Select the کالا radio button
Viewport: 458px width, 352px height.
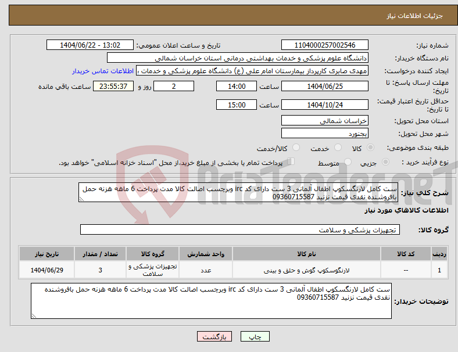point(370,148)
